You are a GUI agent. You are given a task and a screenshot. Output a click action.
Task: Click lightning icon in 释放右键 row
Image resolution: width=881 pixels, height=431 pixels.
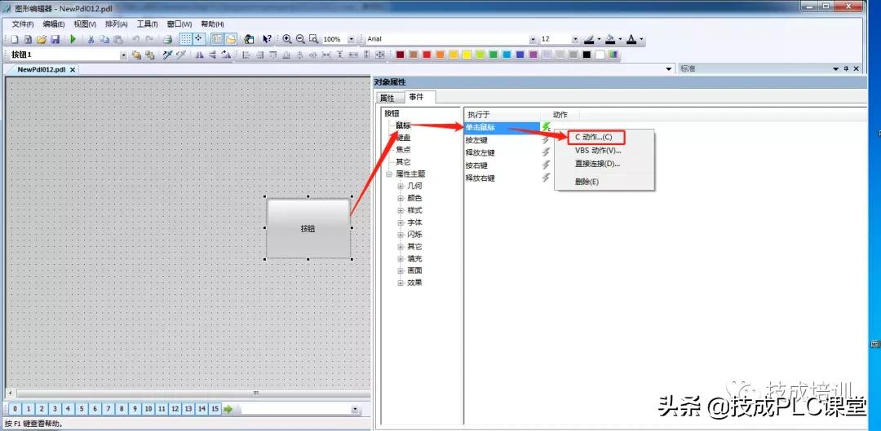[x=546, y=178]
